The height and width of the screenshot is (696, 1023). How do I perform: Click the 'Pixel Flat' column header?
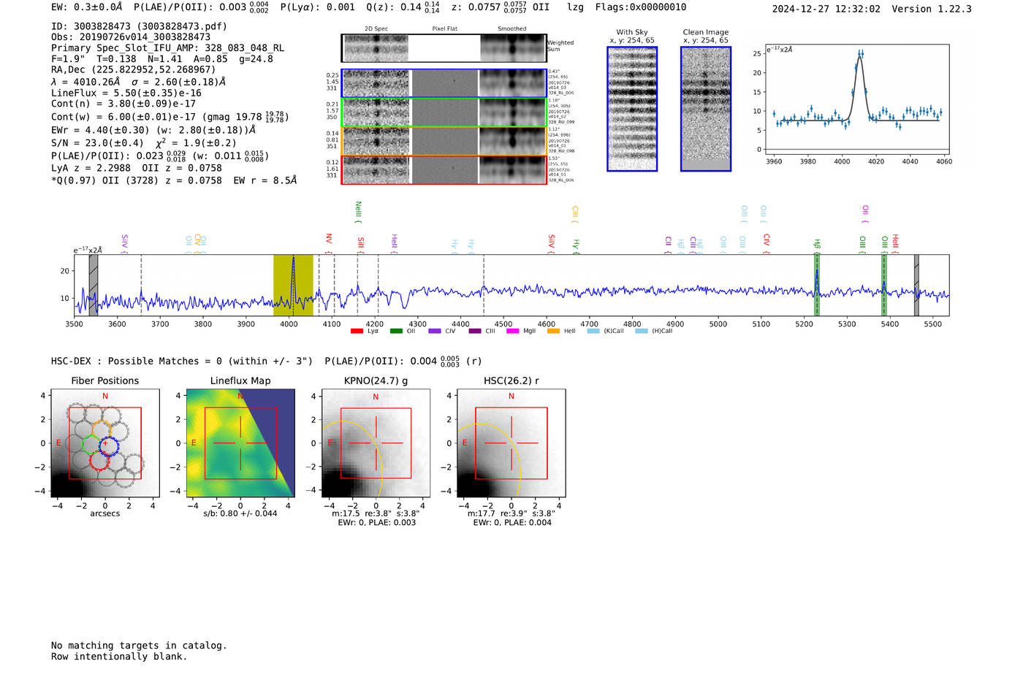tap(445, 28)
